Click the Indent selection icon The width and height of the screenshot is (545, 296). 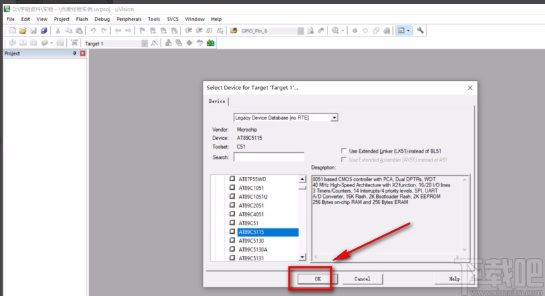pyautogui.click(x=188, y=30)
